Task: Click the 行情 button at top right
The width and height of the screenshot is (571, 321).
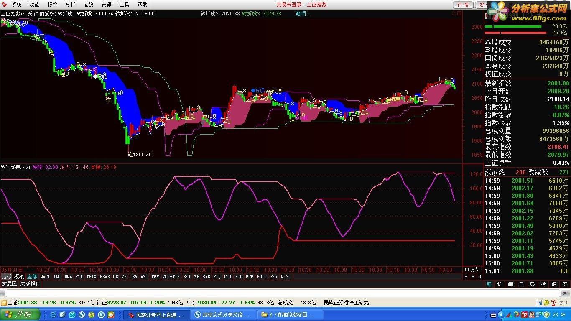Action: (463, 5)
